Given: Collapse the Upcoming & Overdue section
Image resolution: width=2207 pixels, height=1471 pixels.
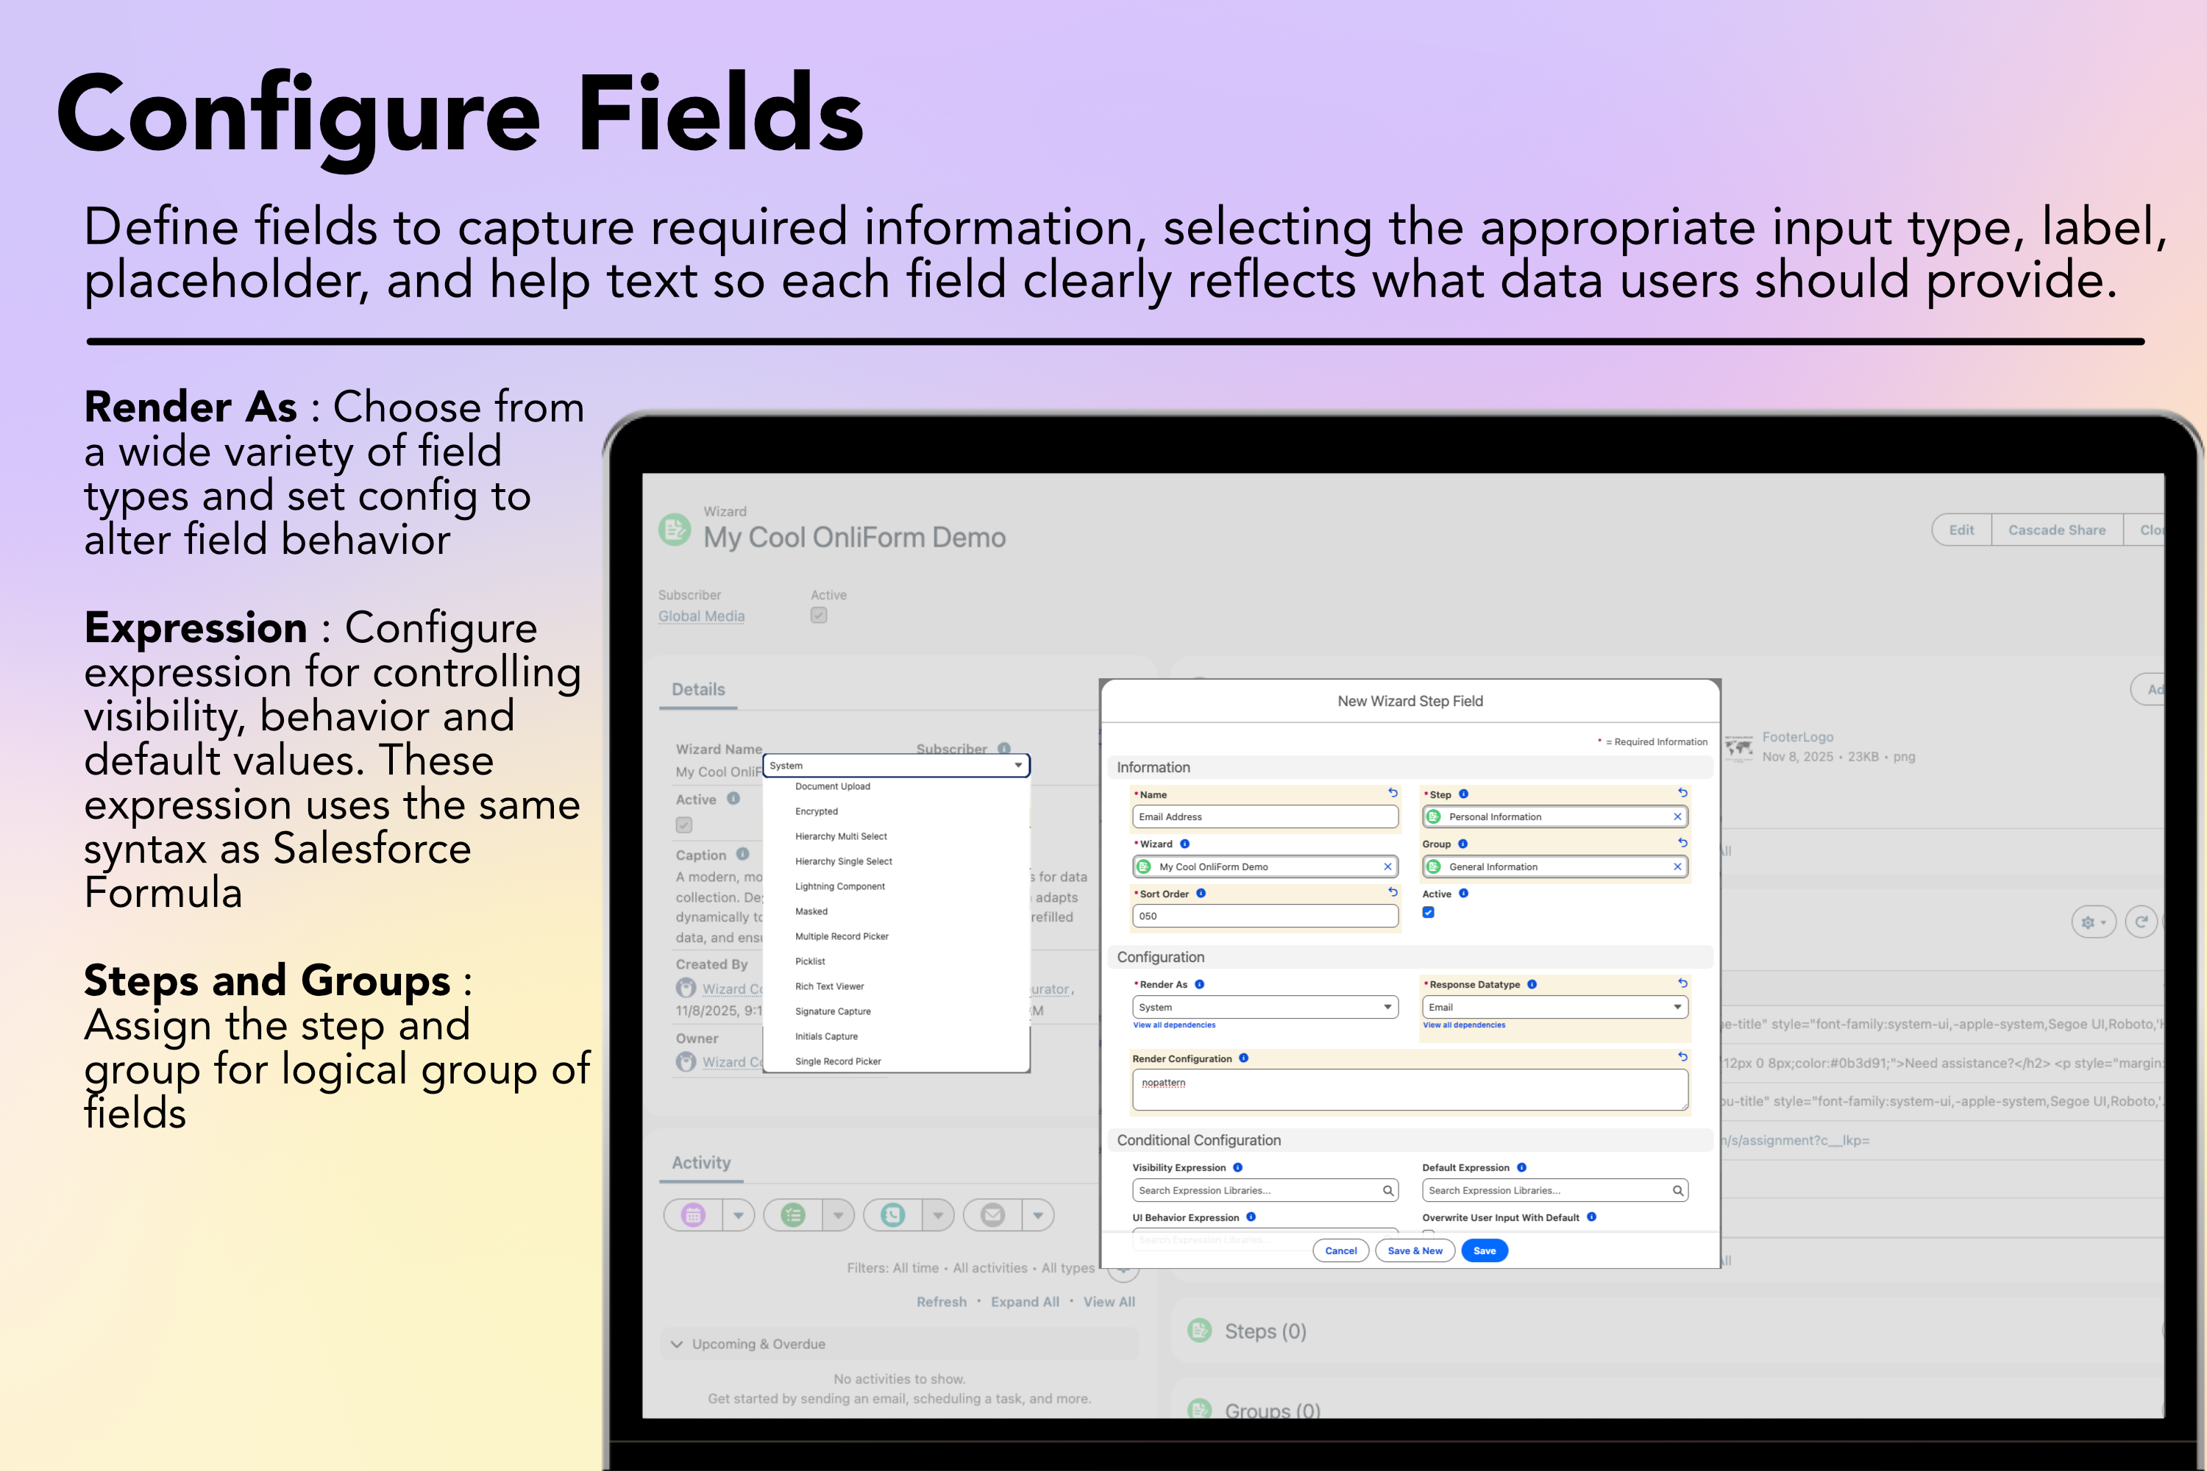Looking at the screenshot, I should (x=677, y=1344).
